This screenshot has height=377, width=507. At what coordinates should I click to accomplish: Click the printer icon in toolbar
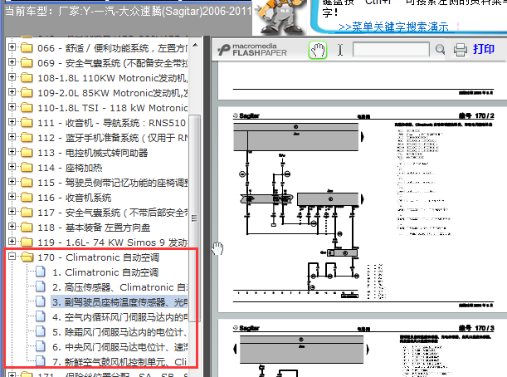pyautogui.click(x=460, y=50)
